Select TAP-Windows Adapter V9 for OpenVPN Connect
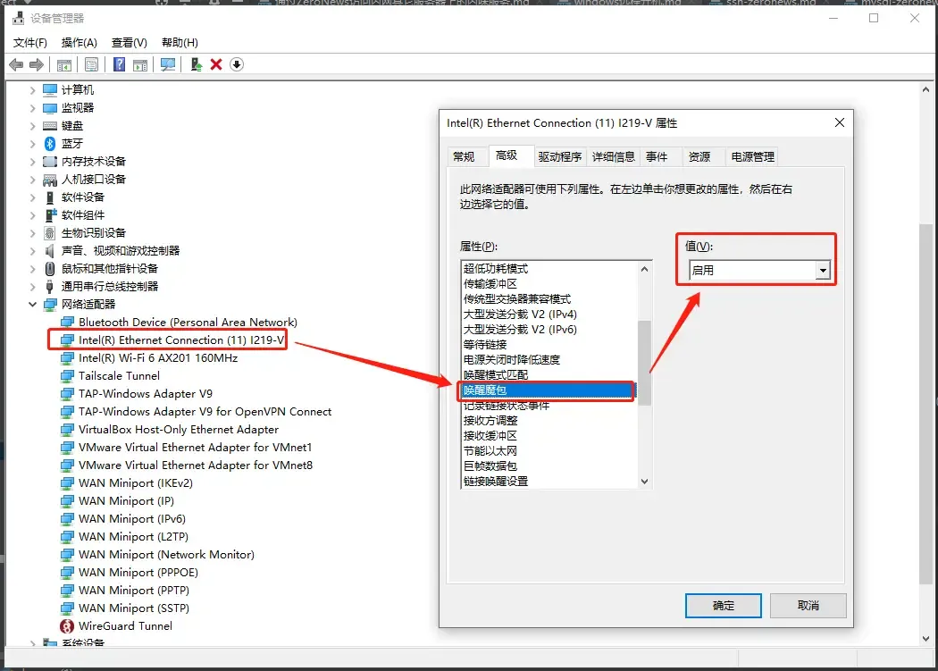938x671 pixels. tap(205, 411)
